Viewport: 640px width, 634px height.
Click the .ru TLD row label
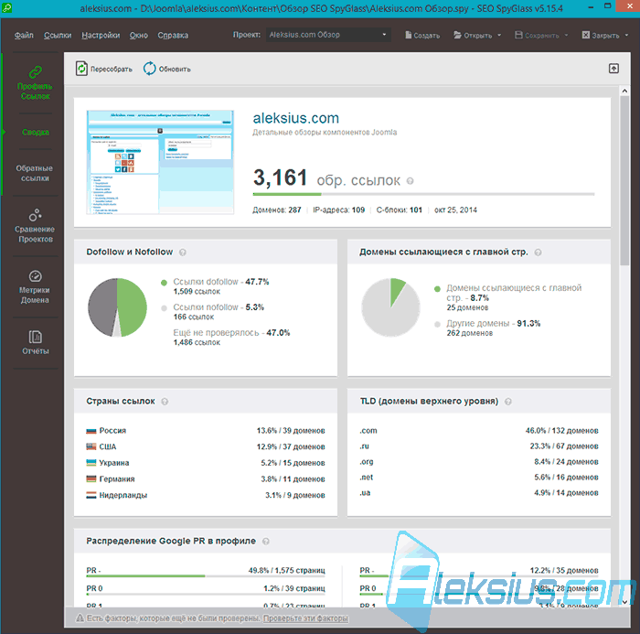[365, 446]
